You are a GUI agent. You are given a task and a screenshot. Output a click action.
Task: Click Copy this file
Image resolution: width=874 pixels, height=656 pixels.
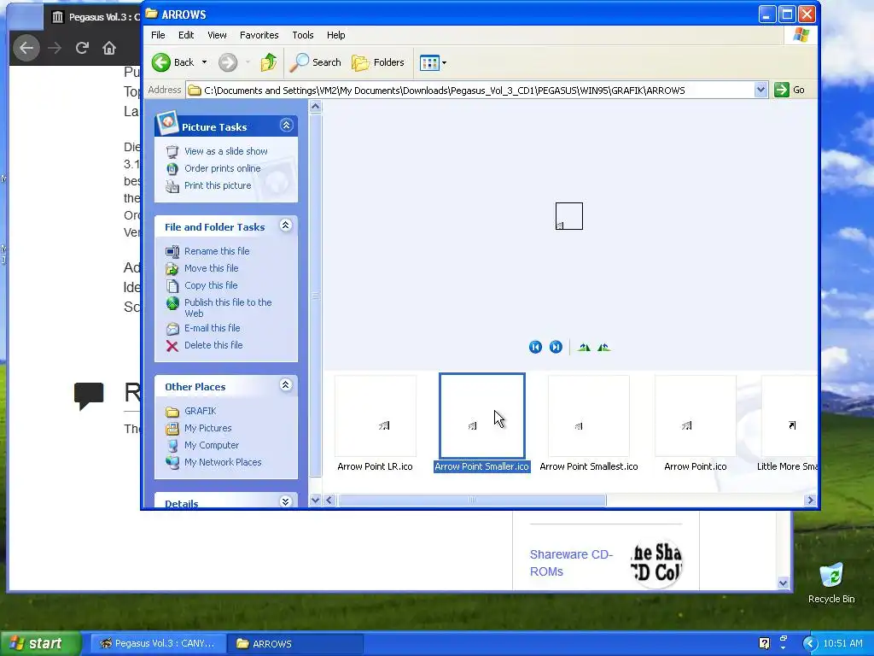pyautogui.click(x=211, y=285)
